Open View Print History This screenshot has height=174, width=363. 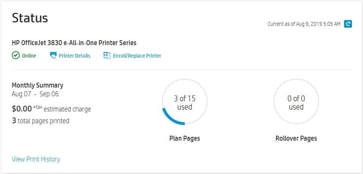(x=36, y=159)
